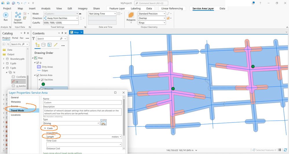Viewport: 289px width, 154px height.
Task: Click the create features icon beside Import Facilities
Action: click(25, 14)
